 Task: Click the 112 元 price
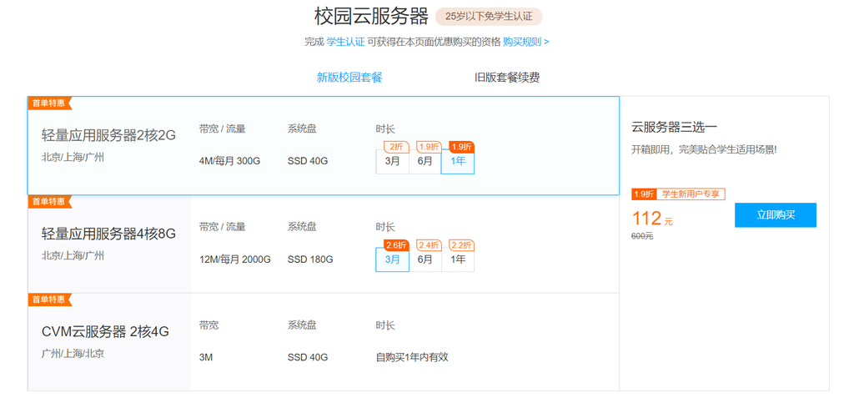(652, 219)
